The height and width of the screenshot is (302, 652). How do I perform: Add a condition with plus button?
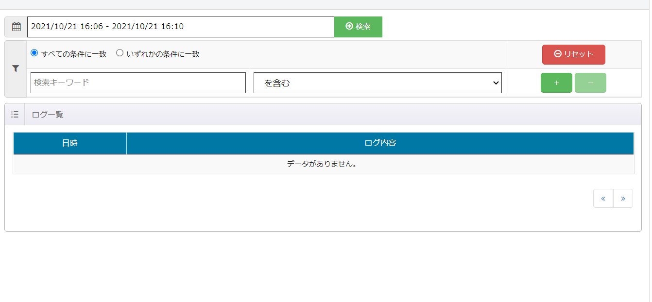click(556, 83)
